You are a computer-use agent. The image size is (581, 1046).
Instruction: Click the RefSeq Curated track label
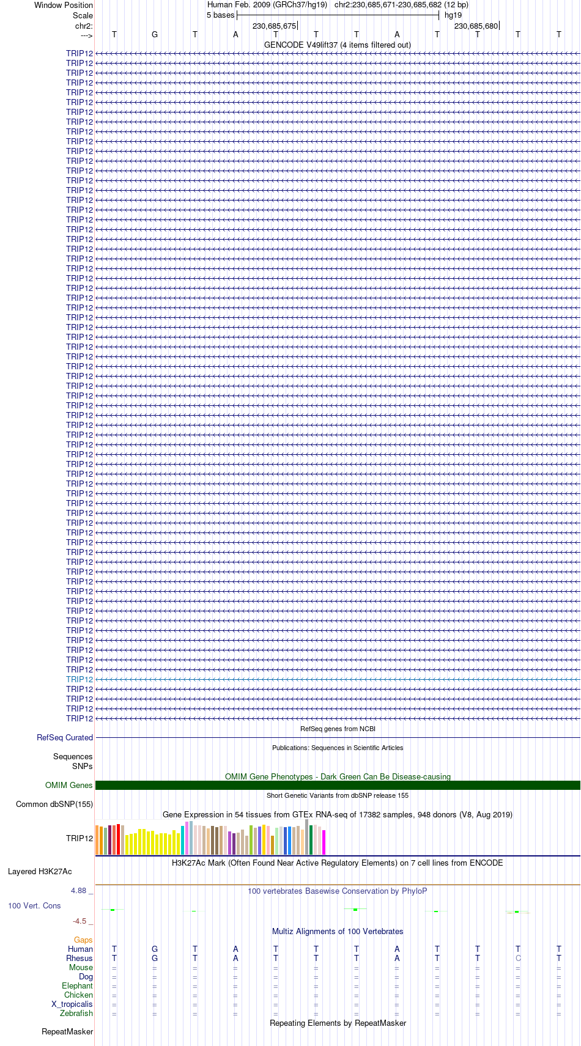(x=65, y=737)
